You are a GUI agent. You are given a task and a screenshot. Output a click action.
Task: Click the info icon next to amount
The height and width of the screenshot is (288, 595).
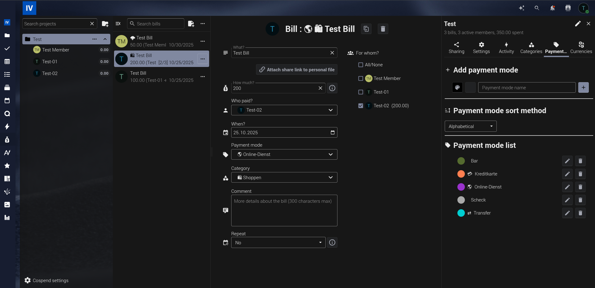tap(332, 88)
